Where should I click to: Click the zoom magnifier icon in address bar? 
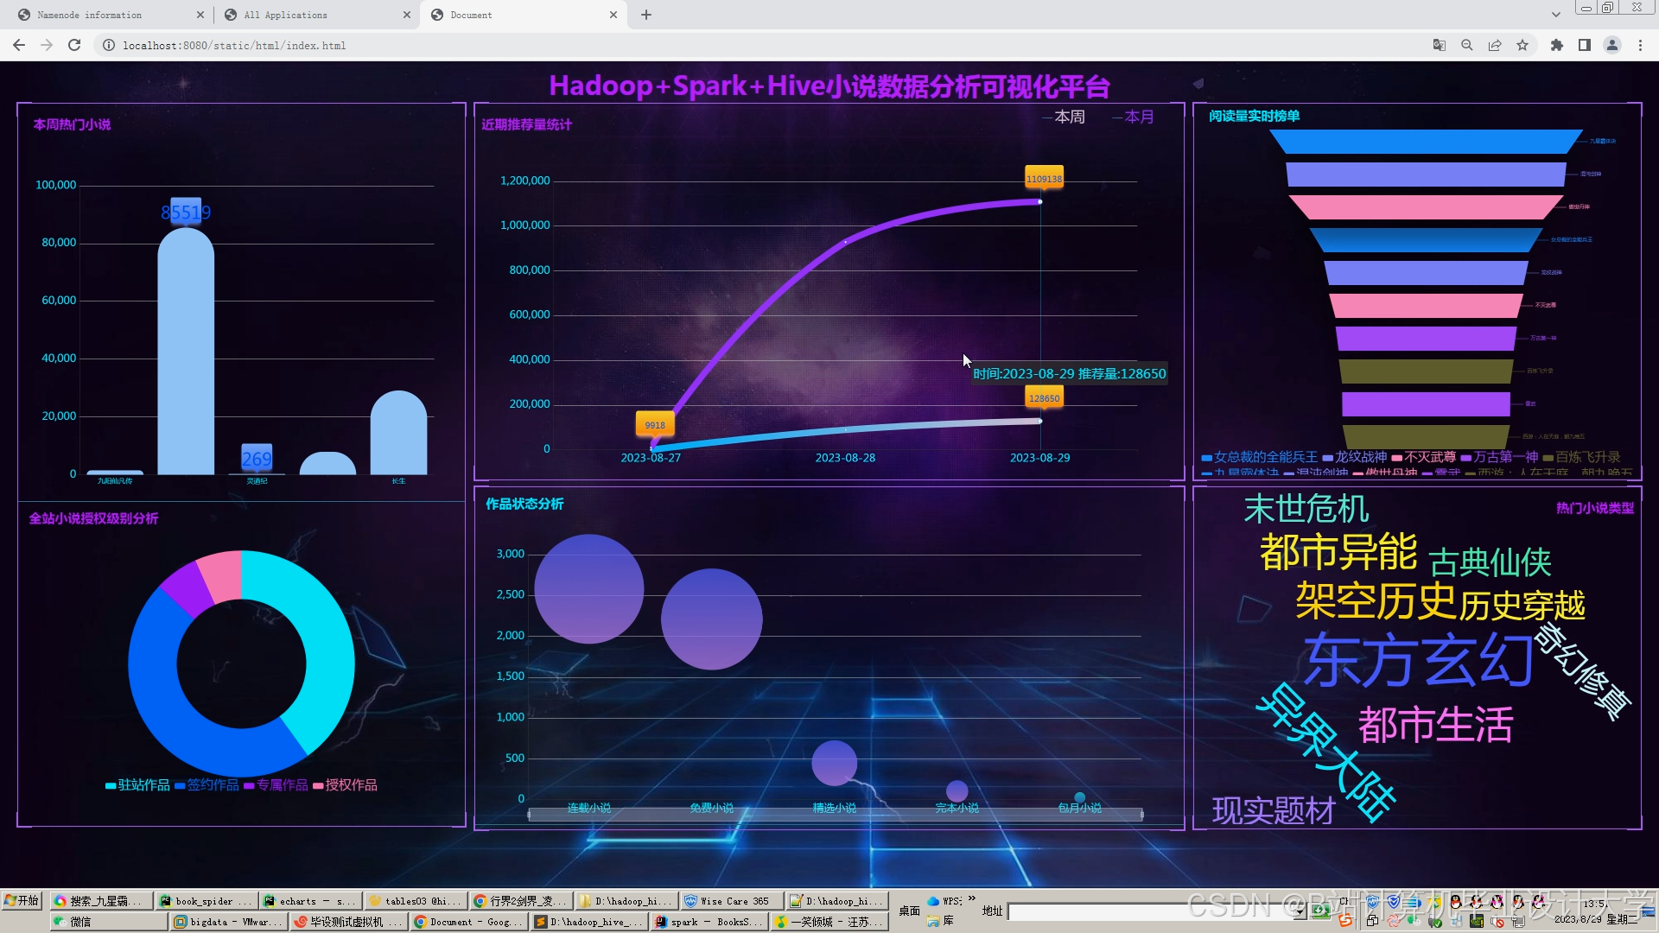click(1466, 46)
